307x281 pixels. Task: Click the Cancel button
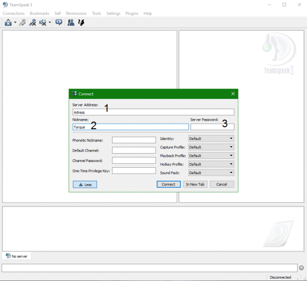pos(222,185)
